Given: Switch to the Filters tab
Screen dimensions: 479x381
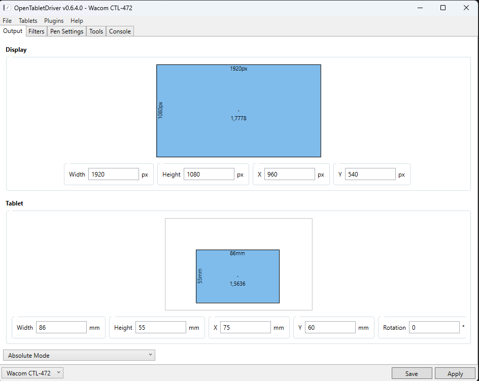Looking at the screenshot, I should [37, 31].
